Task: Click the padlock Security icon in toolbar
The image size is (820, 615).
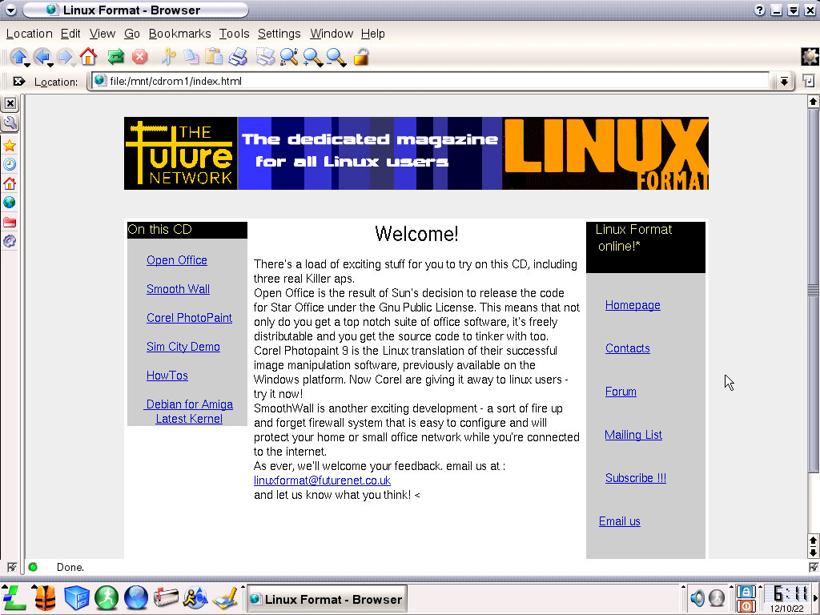Action: click(361, 57)
